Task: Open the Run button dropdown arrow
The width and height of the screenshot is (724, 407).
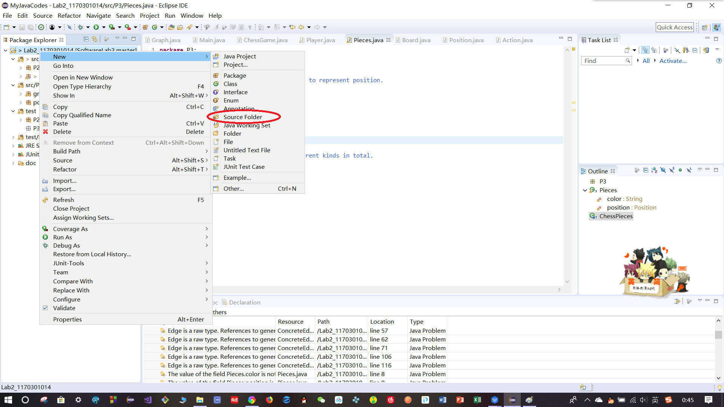Action: pyautogui.click(x=104, y=27)
